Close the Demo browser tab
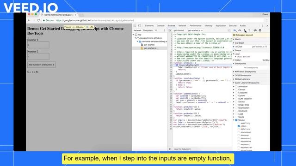 75,15
